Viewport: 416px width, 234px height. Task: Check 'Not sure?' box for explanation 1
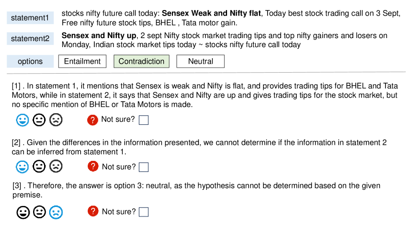[x=143, y=120]
